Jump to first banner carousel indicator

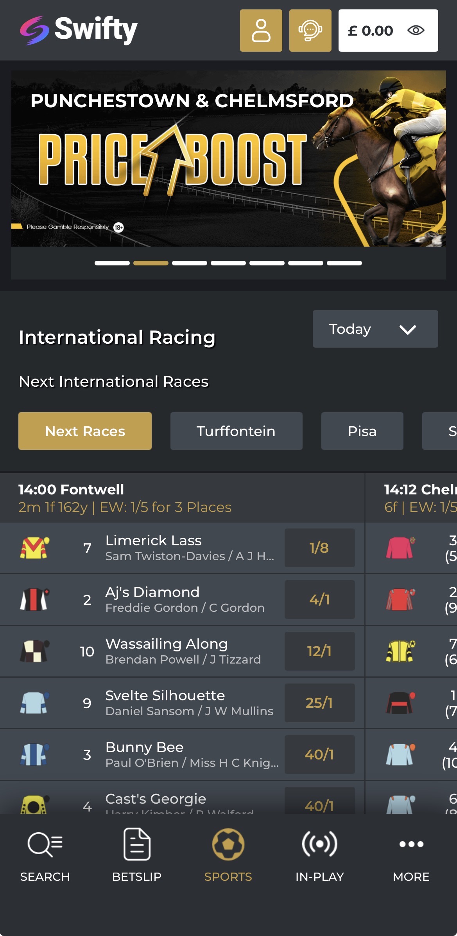112,263
